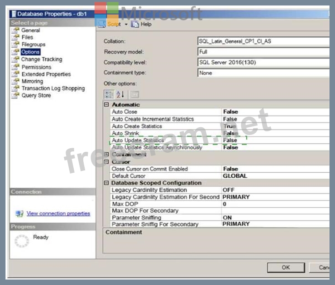Collapse the Cursor section
Viewport: 335px width, 285px height.
[107, 162]
